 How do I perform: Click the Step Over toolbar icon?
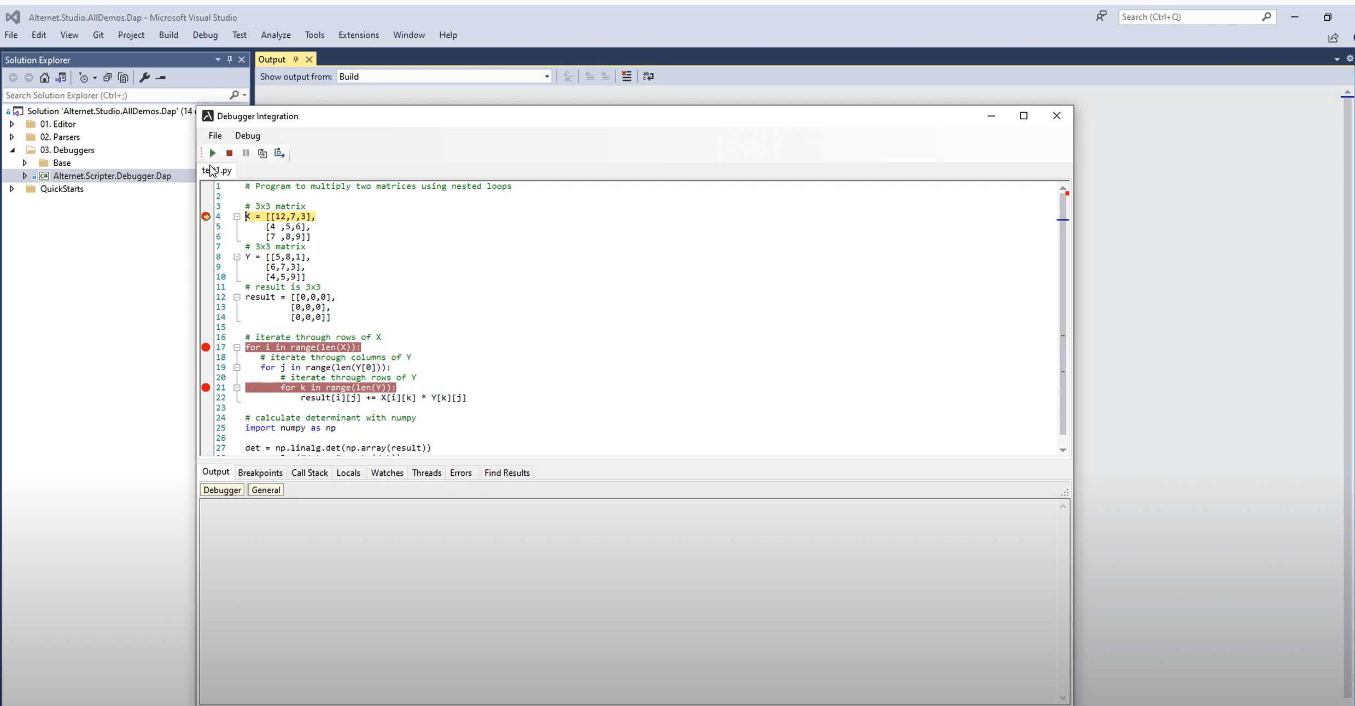[279, 153]
